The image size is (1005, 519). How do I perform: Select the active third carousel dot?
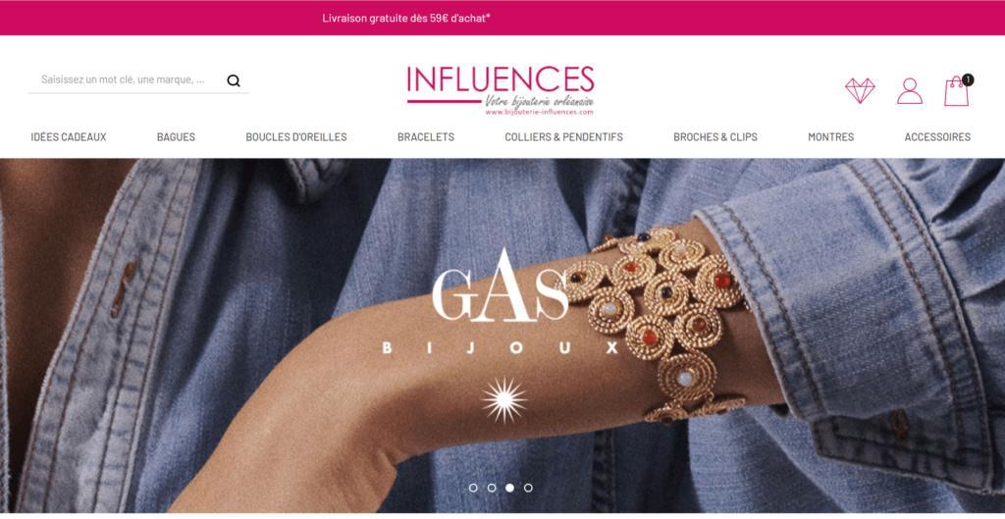pyautogui.click(x=509, y=488)
